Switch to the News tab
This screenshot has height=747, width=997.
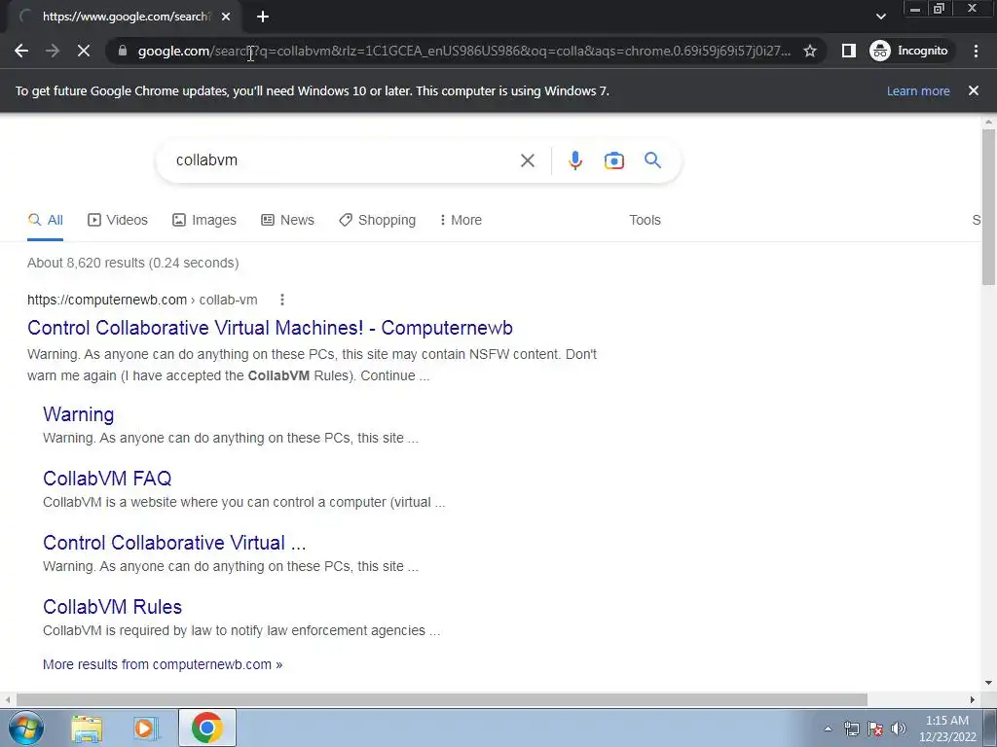[287, 220]
